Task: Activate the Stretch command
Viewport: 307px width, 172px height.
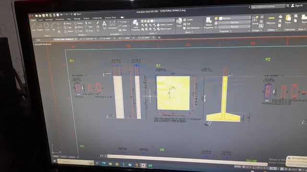Action: coord(68,32)
